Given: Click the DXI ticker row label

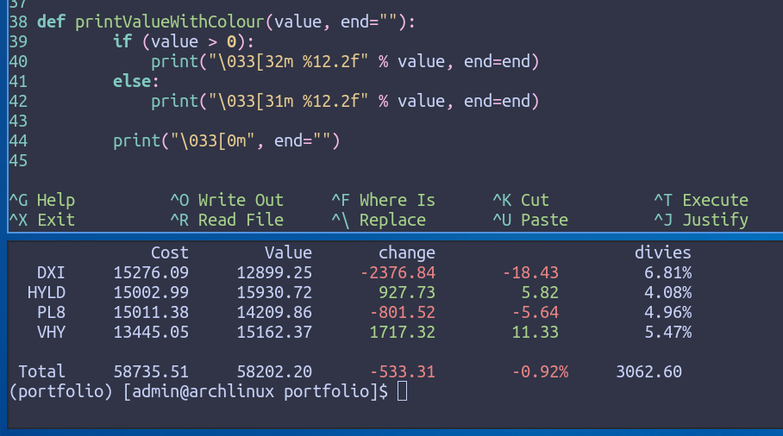Looking at the screenshot, I should click(51, 273).
